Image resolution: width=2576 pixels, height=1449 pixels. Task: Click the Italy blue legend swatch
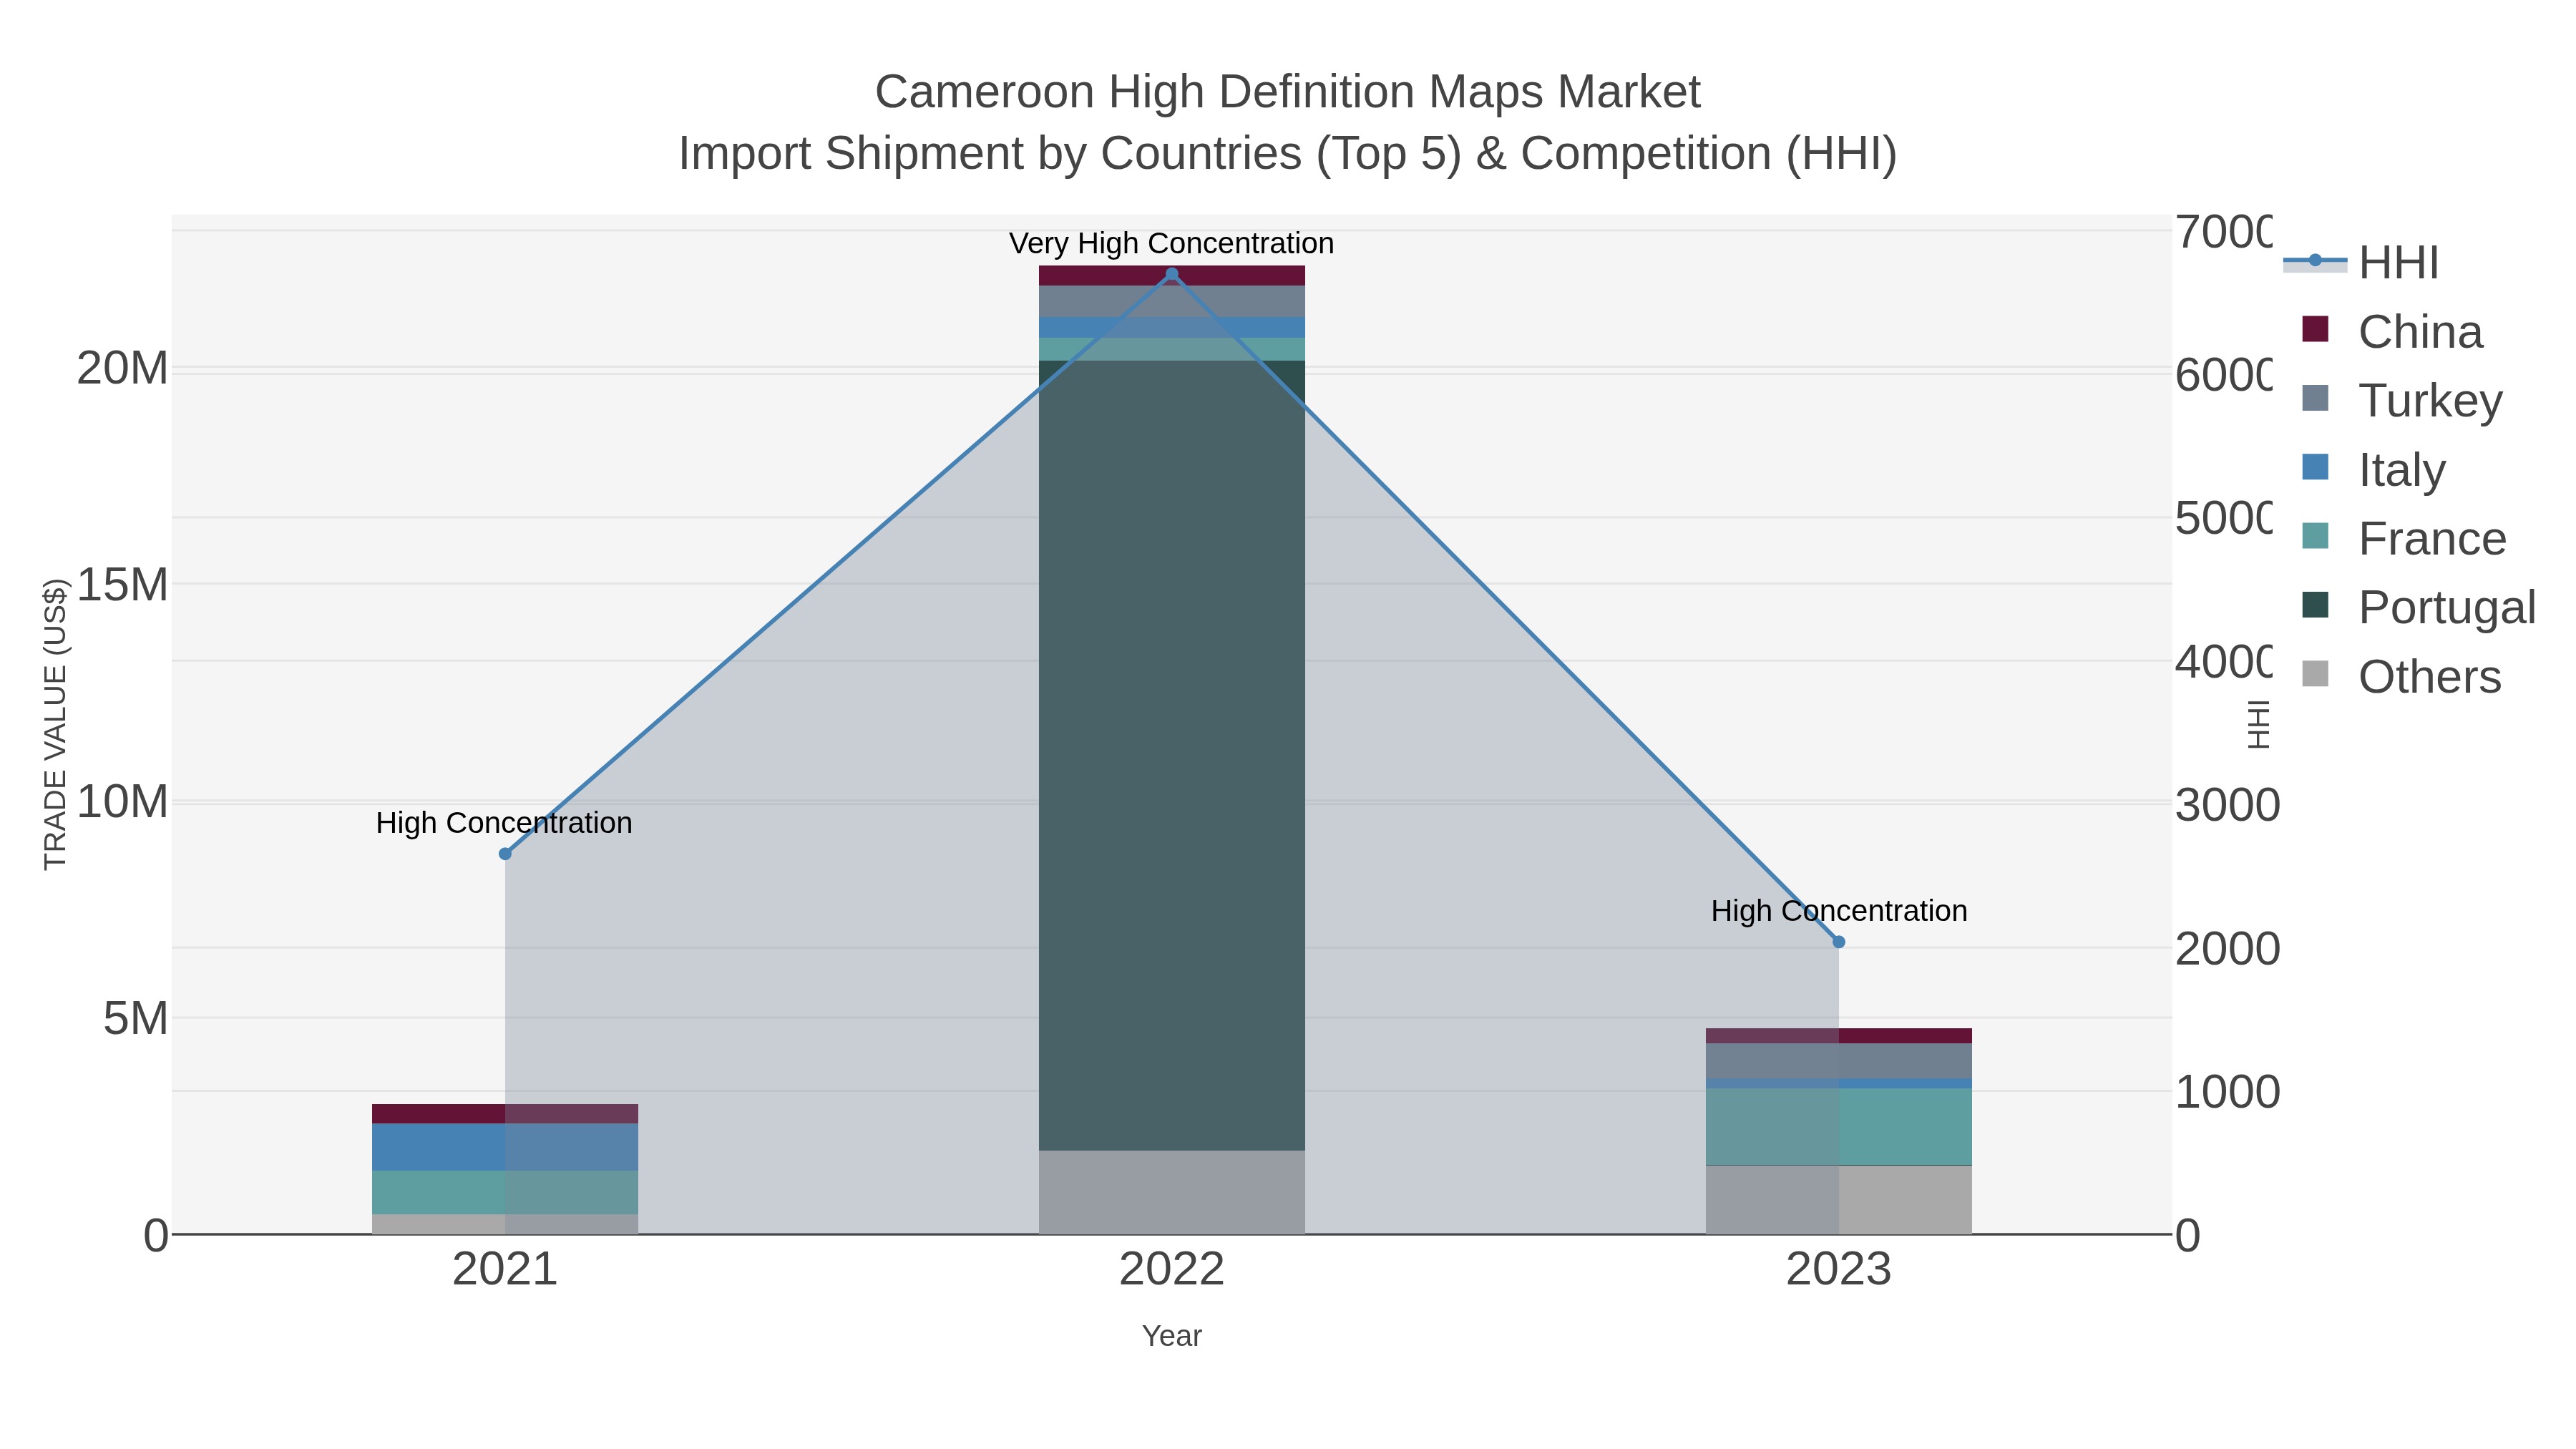coord(2315,467)
